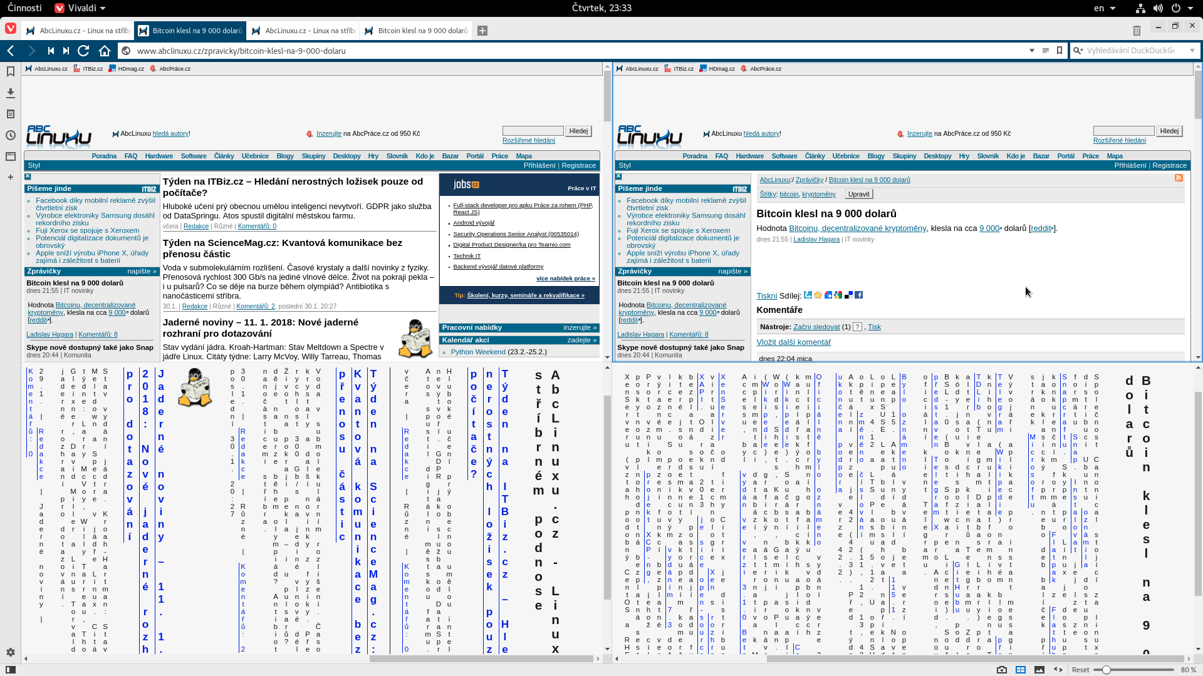Image resolution: width=1203 pixels, height=676 pixels.
Task: Open the Notes panel in the sidebar
Action: tap(11, 114)
